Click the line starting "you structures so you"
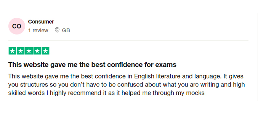The image size is (258, 139). point(127,85)
